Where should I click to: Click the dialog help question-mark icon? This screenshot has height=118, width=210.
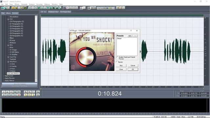[x=131, y=30]
